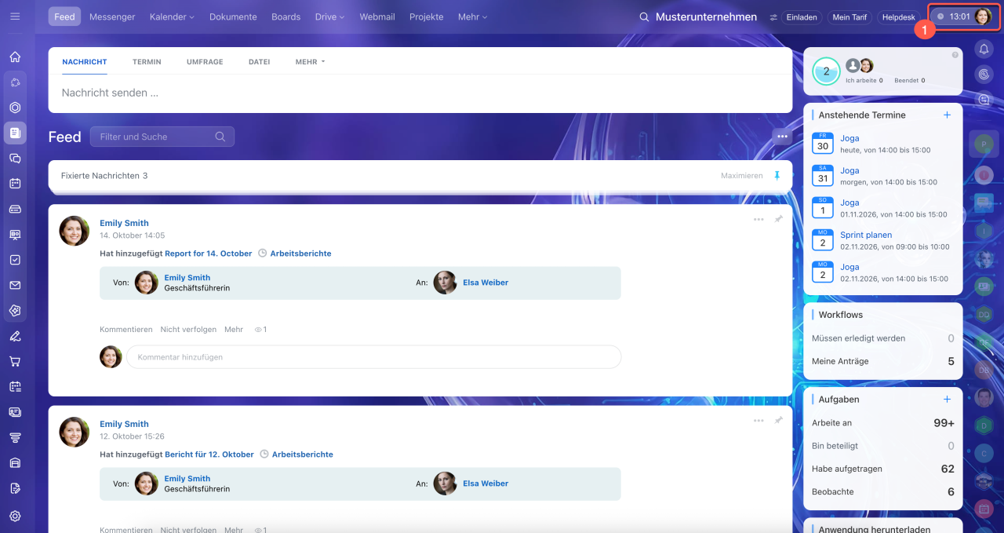Expand the Kalender dropdown in top menu
The height and width of the screenshot is (533, 1004).
pos(172,16)
